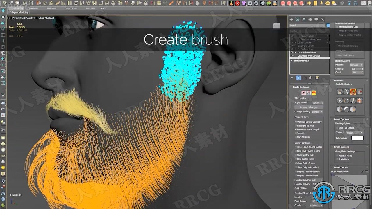The height and width of the screenshot is (209, 372).
Task: Select the scissors Cut brush
Action: pyautogui.click(x=339, y=100)
